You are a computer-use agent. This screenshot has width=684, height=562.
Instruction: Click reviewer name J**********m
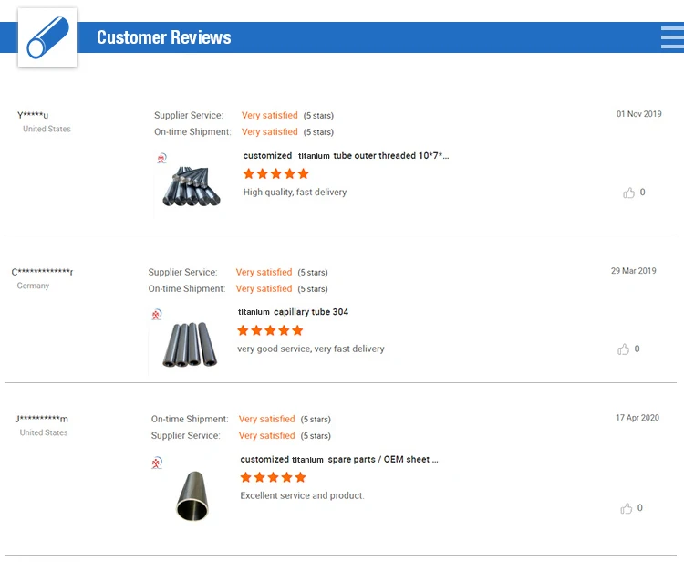tap(41, 419)
